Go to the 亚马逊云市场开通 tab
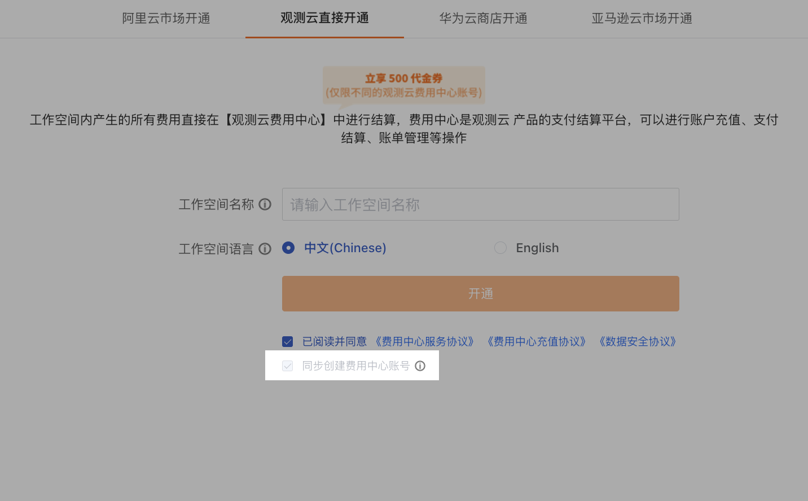Image resolution: width=808 pixels, height=501 pixels. point(642,19)
